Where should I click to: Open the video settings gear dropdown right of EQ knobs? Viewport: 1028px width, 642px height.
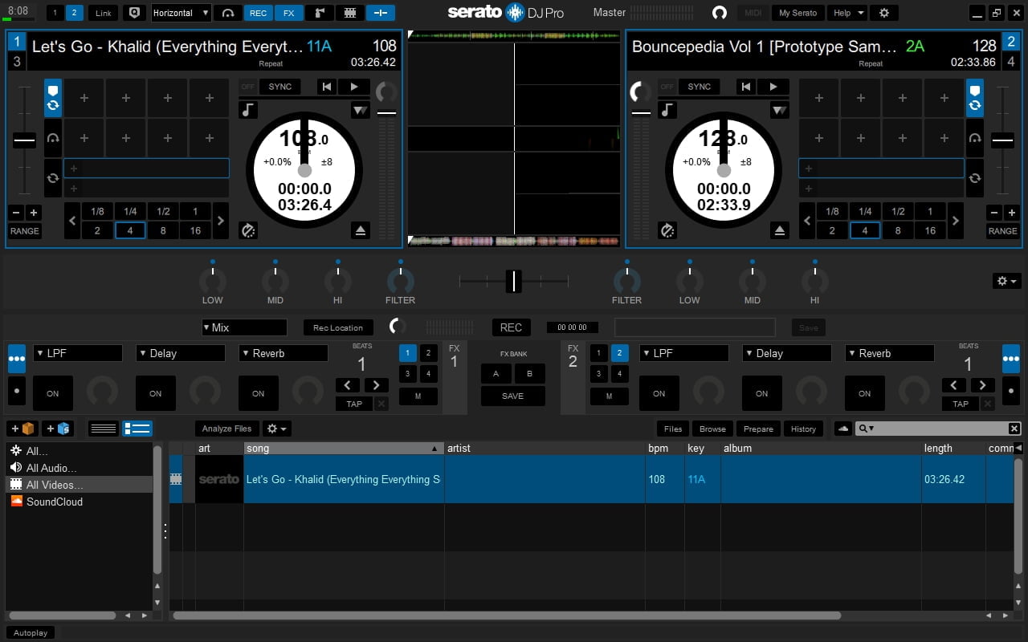point(1006,281)
